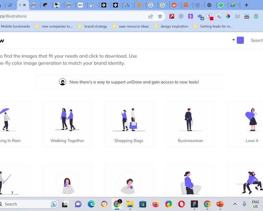
Task: Click the envelope mail extension icon
Action: [237, 16]
